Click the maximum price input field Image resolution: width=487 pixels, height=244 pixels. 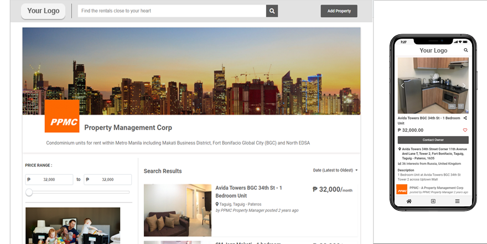click(108, 179)
